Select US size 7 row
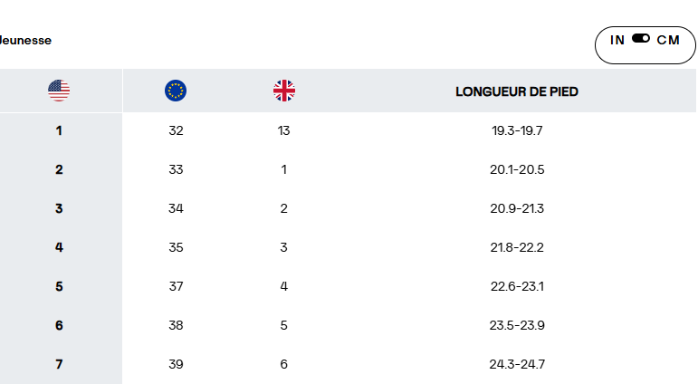 (x=59, y=364)
